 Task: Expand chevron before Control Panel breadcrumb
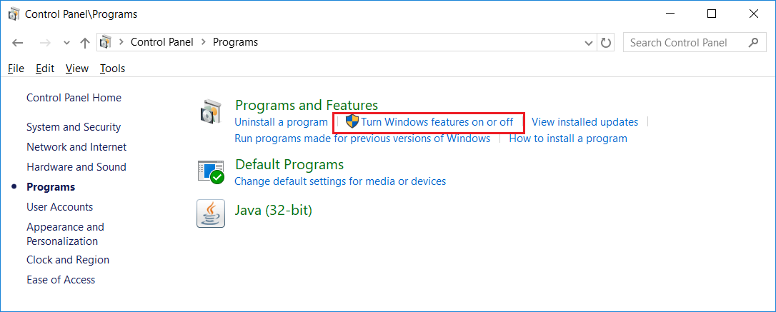click(x=121, y=43)
